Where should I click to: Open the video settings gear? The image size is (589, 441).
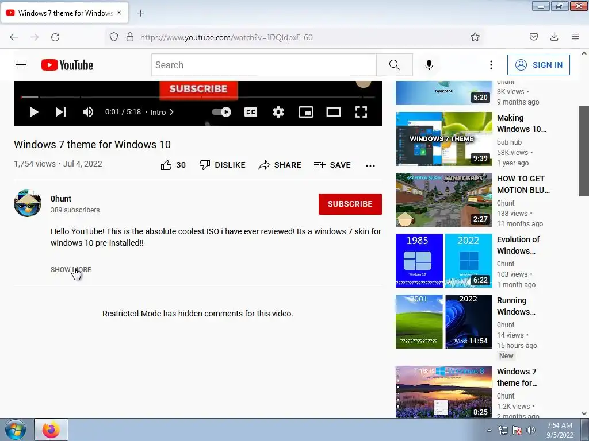[278, 112]
